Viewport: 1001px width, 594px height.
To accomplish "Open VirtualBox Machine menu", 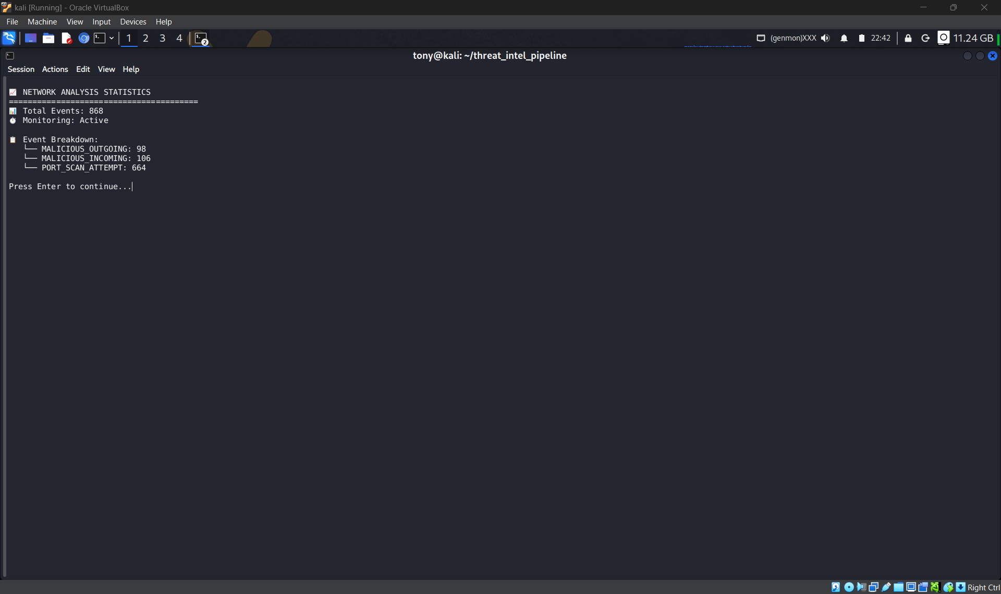I will [x=42, y=21].
